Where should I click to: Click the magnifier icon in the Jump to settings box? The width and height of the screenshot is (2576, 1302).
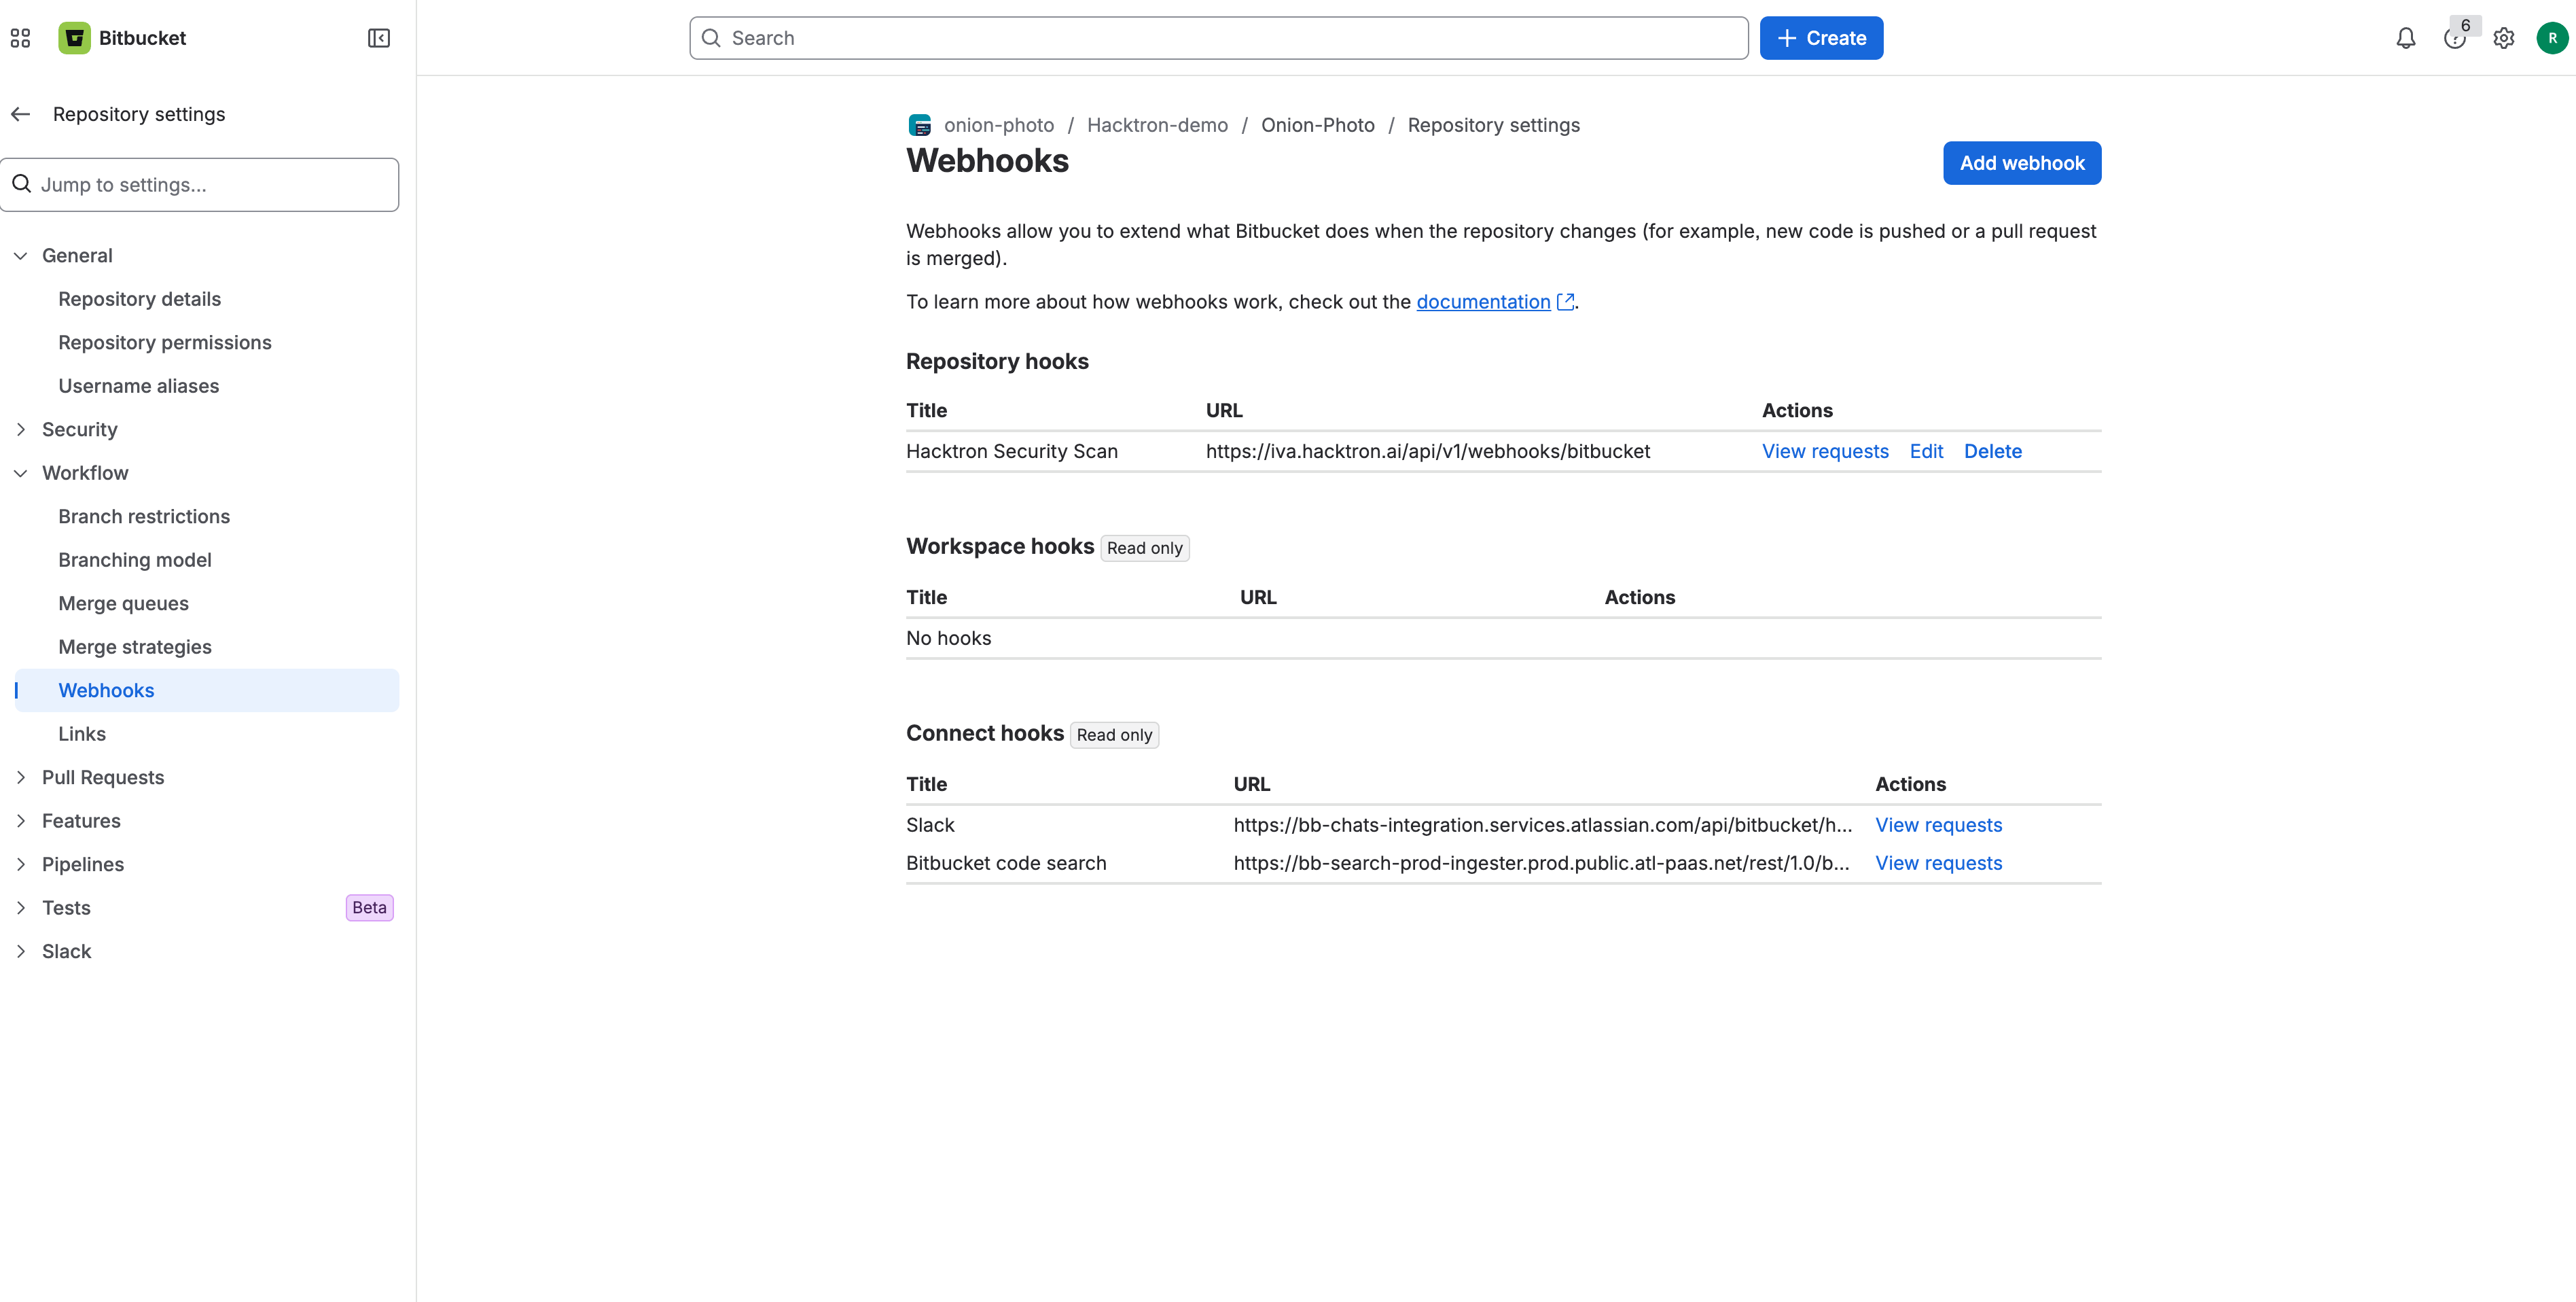tap(22, 184)
